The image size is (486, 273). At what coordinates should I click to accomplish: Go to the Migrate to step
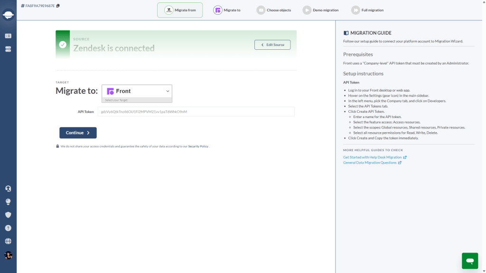point(227,10)
